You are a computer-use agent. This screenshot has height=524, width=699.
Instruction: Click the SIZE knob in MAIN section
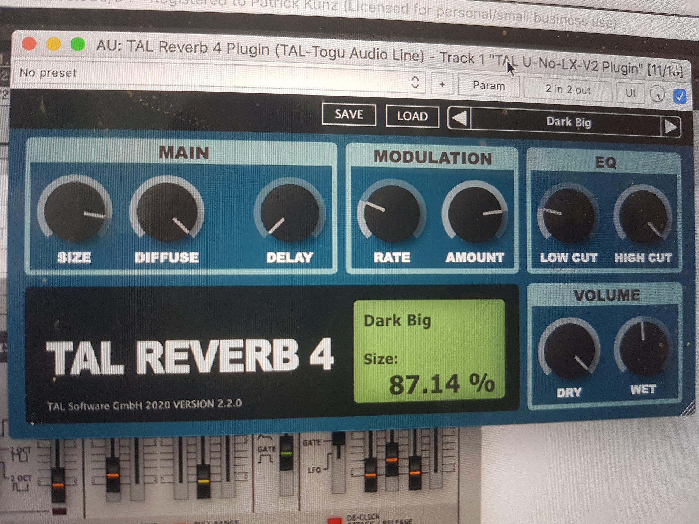point(74,212)
